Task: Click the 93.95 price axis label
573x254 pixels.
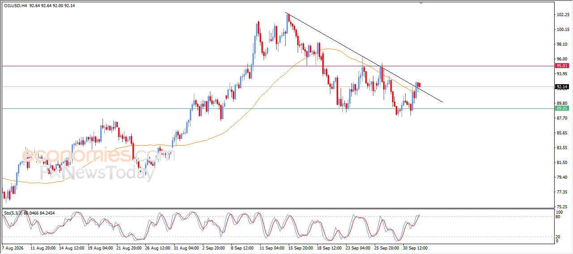Action: (x=563, y=74)
